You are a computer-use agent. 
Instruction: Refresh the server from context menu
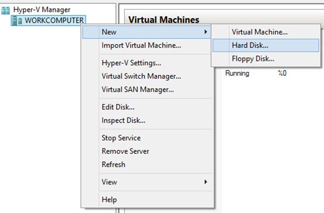coord(113,165)
